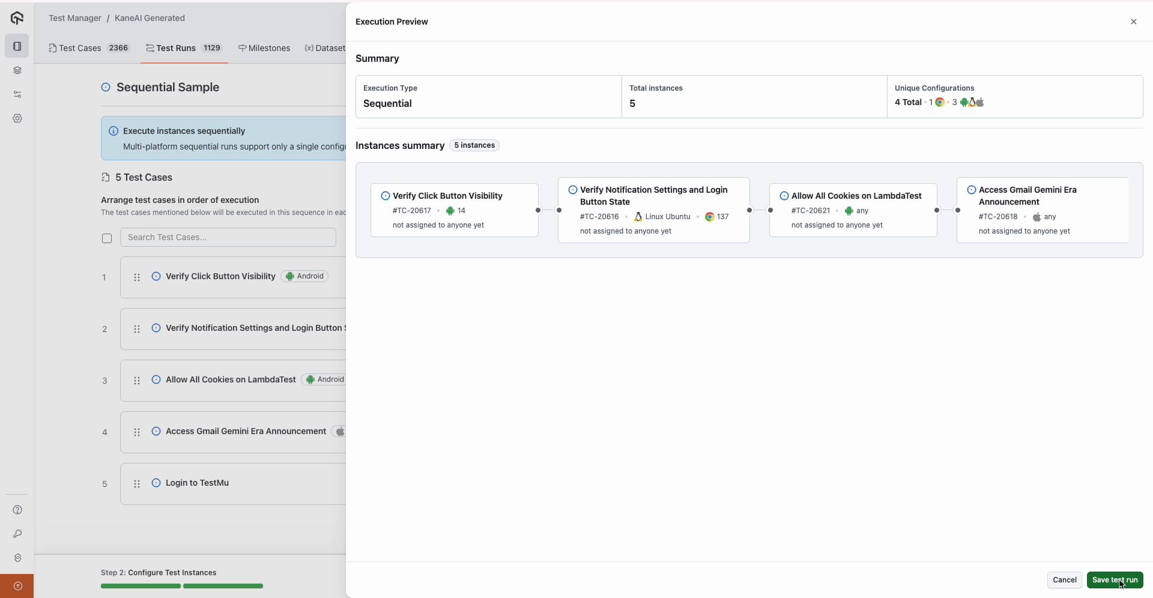
Task: Click the orange circle icon at sidebar bottom
Action: coord(17,587)
